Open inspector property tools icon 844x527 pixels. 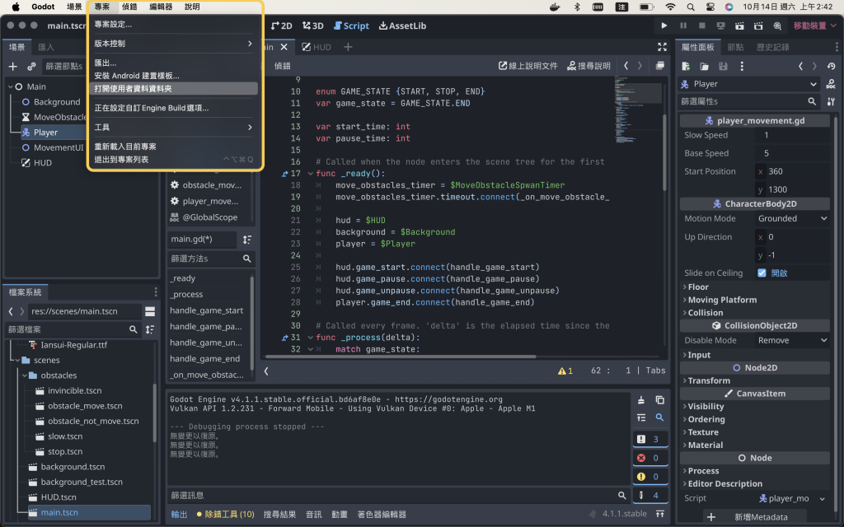[831, 101]
